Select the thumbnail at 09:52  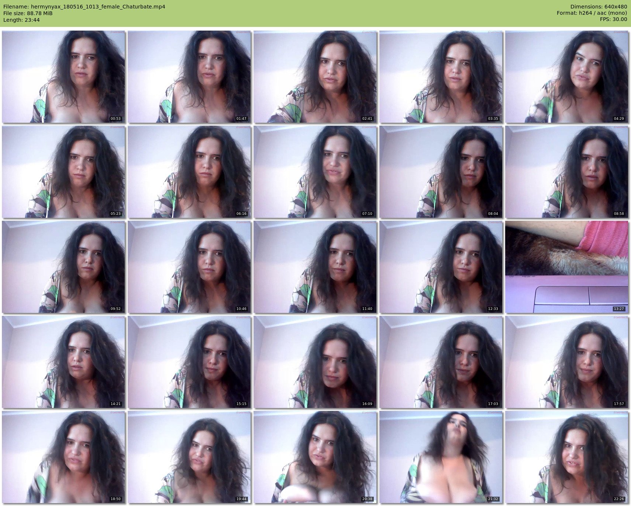pos(63,267)
